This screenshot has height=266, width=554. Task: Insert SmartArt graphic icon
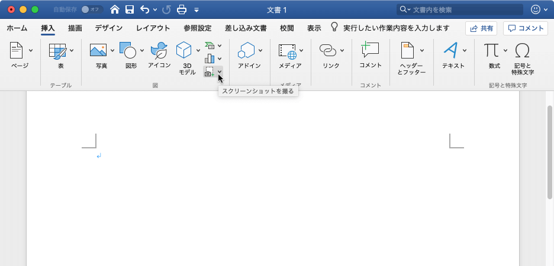(210, 46)
